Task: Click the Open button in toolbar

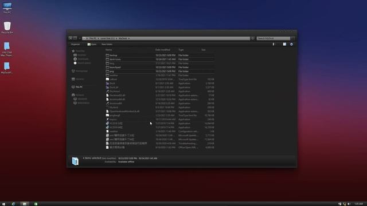Action: [92, 44]
